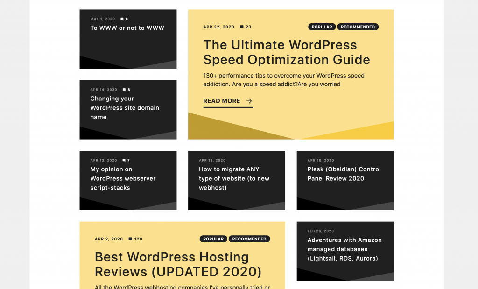Open the 'To WWW or not to WWW' post
Screen dimensions: 478x289
coord(127,28)
